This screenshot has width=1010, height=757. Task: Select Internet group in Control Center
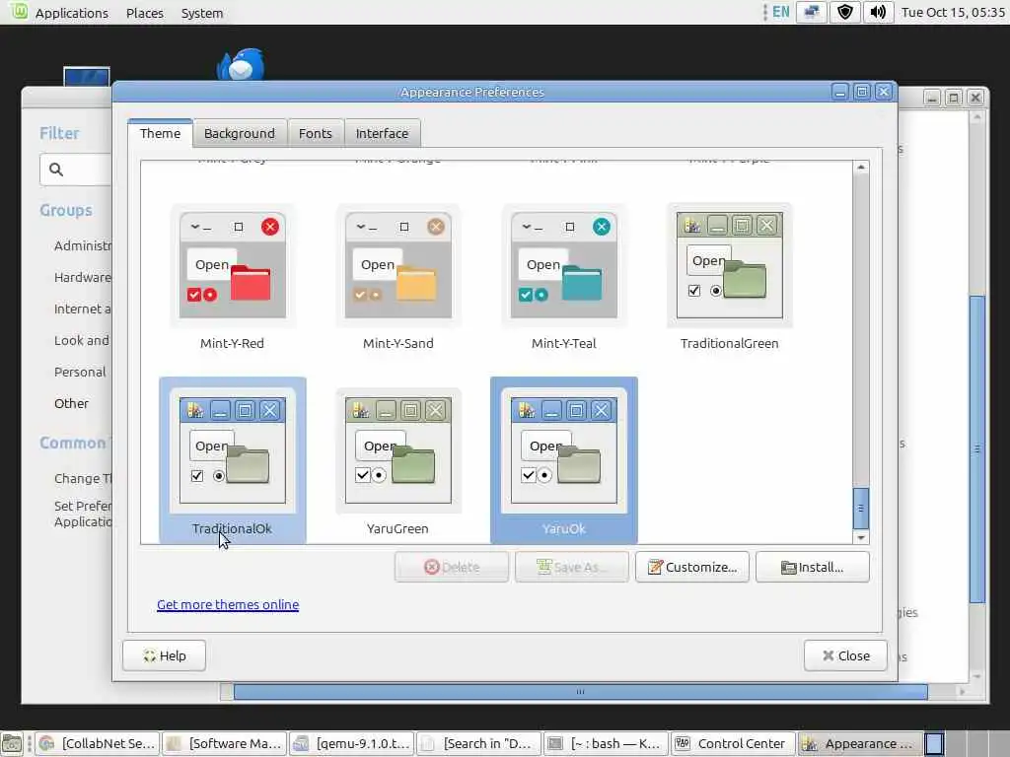tap(83, 309)
